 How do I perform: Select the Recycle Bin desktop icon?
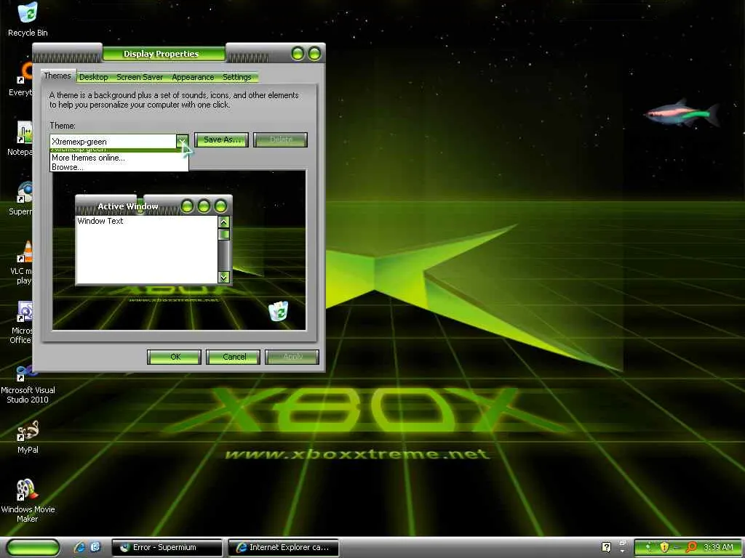pyautogui.click(x=28, y=19)
